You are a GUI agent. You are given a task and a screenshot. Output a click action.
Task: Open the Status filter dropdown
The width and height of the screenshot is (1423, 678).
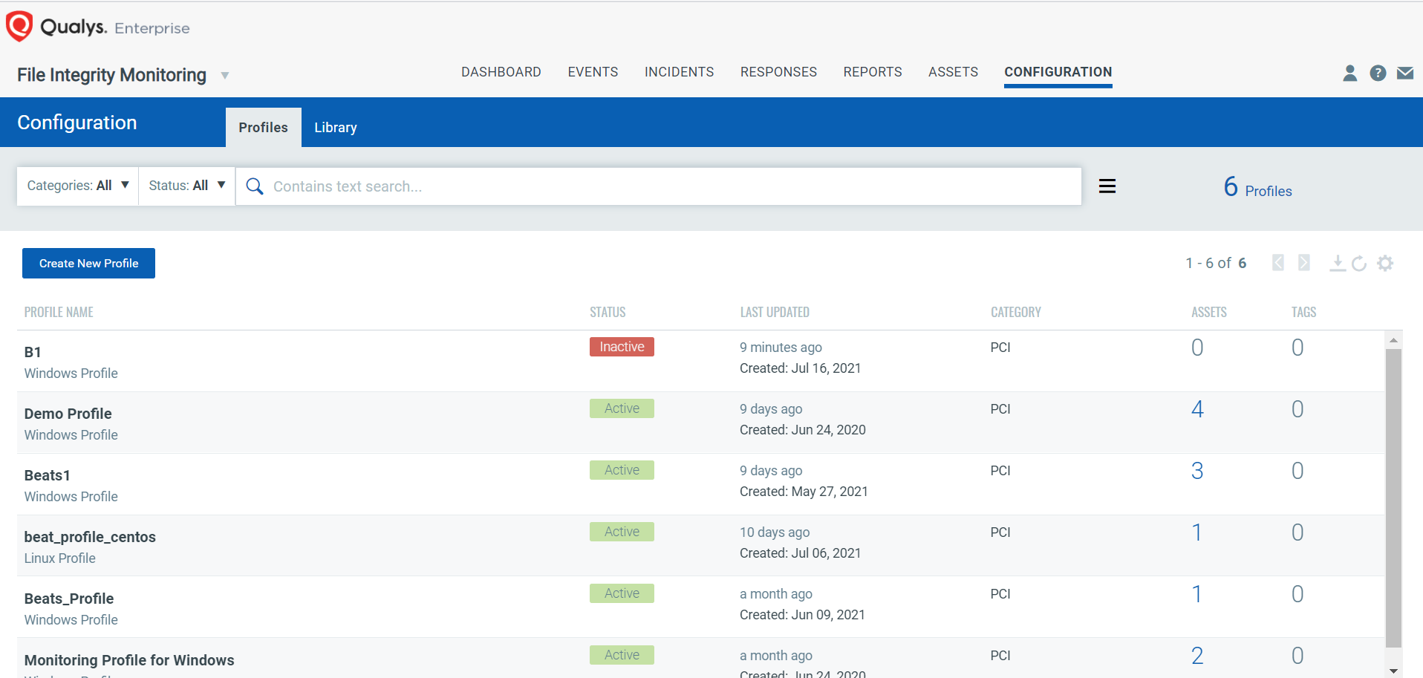[x=186, y=186]
